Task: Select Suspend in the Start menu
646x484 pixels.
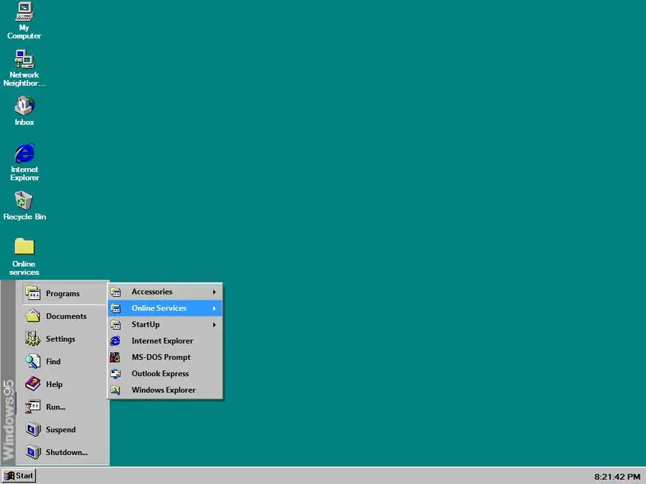Action: point(65,429)
